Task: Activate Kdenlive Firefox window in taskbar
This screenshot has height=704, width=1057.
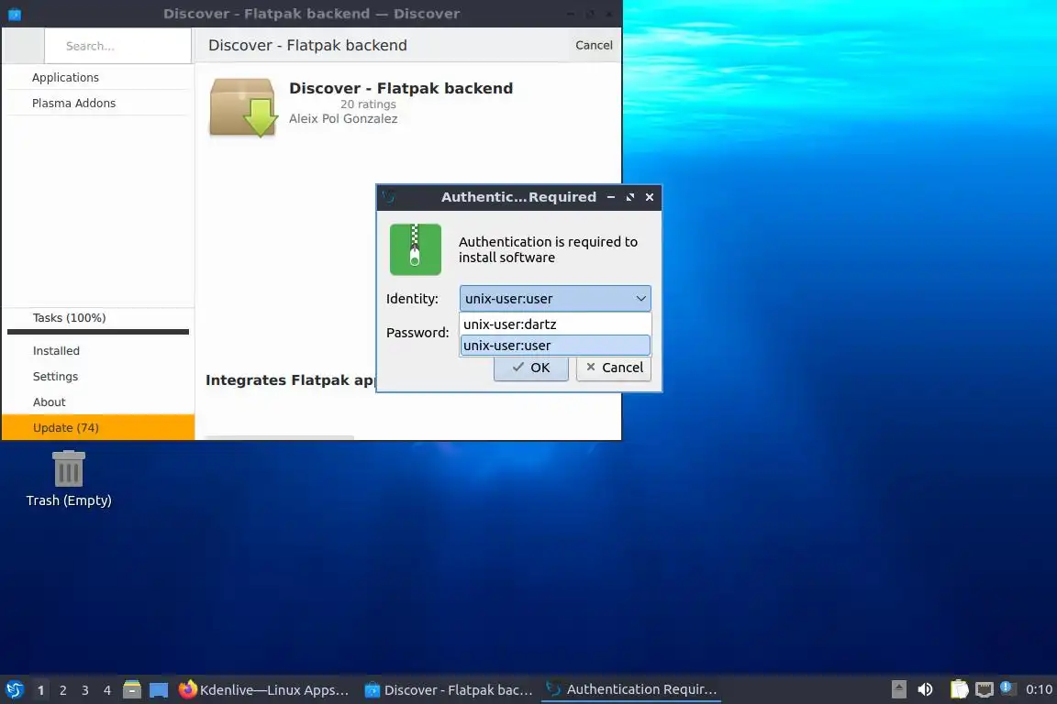Action: (x=264, y=690)
